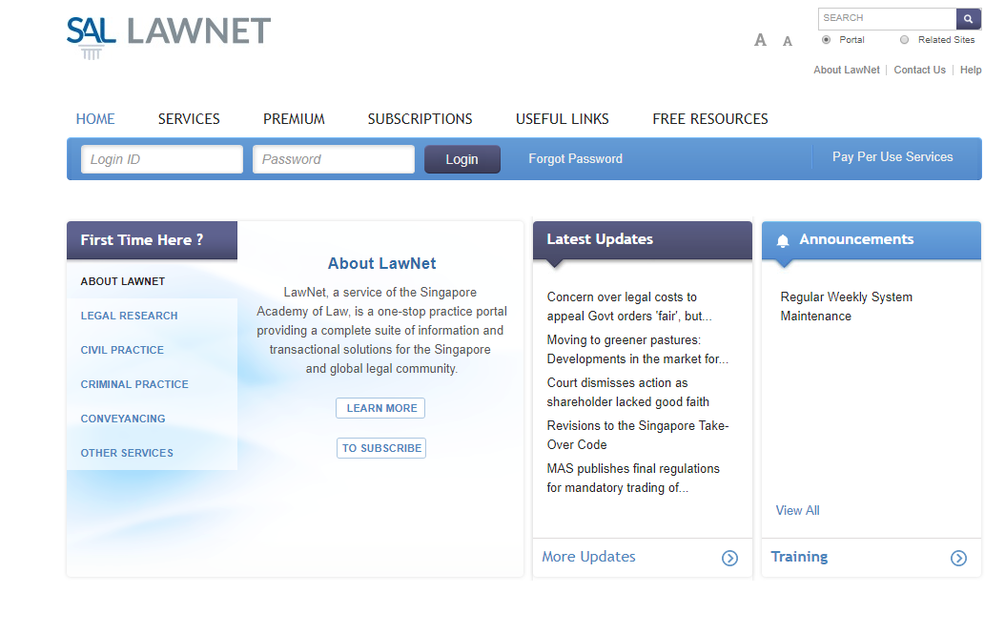The image size is (1005, 634).
Task: Open the HOME menu item
Action: [95, 119]
